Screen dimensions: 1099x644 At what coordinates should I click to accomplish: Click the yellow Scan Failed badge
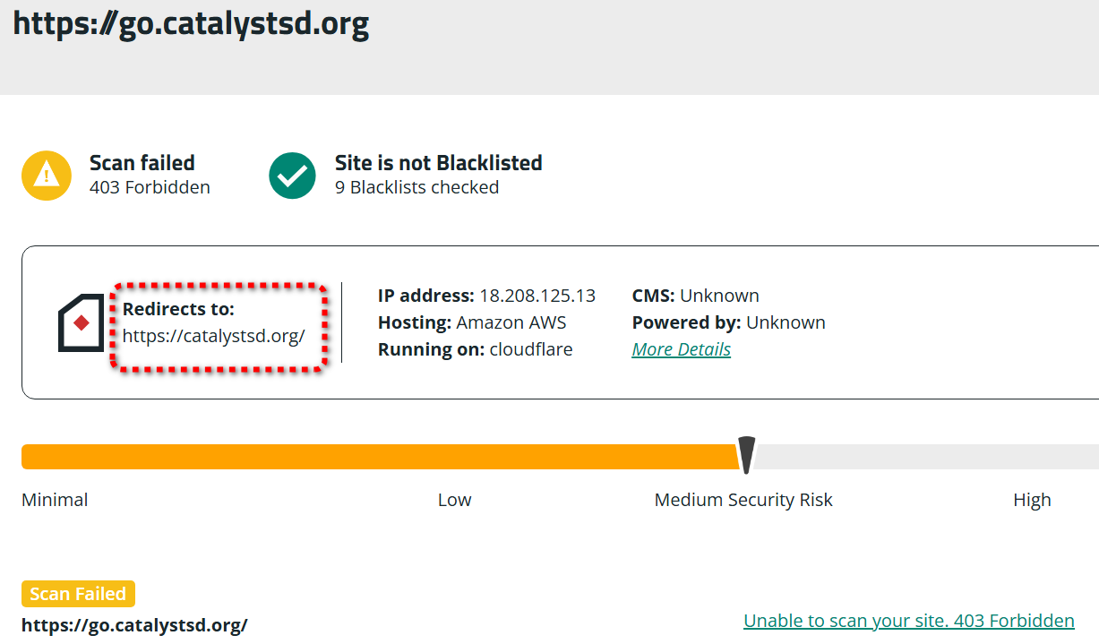[x=78, y=594]
